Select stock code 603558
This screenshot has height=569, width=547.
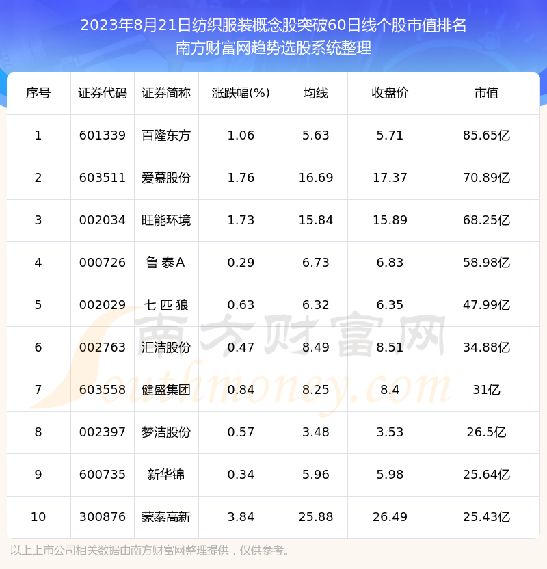pyautogui.click(x=103, y=390)
